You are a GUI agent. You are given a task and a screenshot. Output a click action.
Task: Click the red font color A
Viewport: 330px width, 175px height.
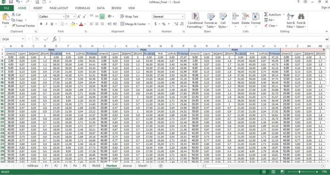coord(81,24)
